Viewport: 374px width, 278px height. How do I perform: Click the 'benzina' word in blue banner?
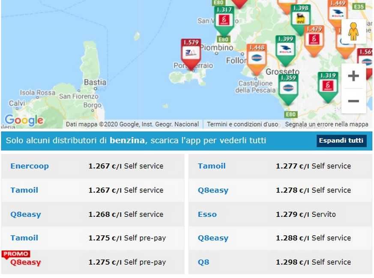[x=127, y=141]
